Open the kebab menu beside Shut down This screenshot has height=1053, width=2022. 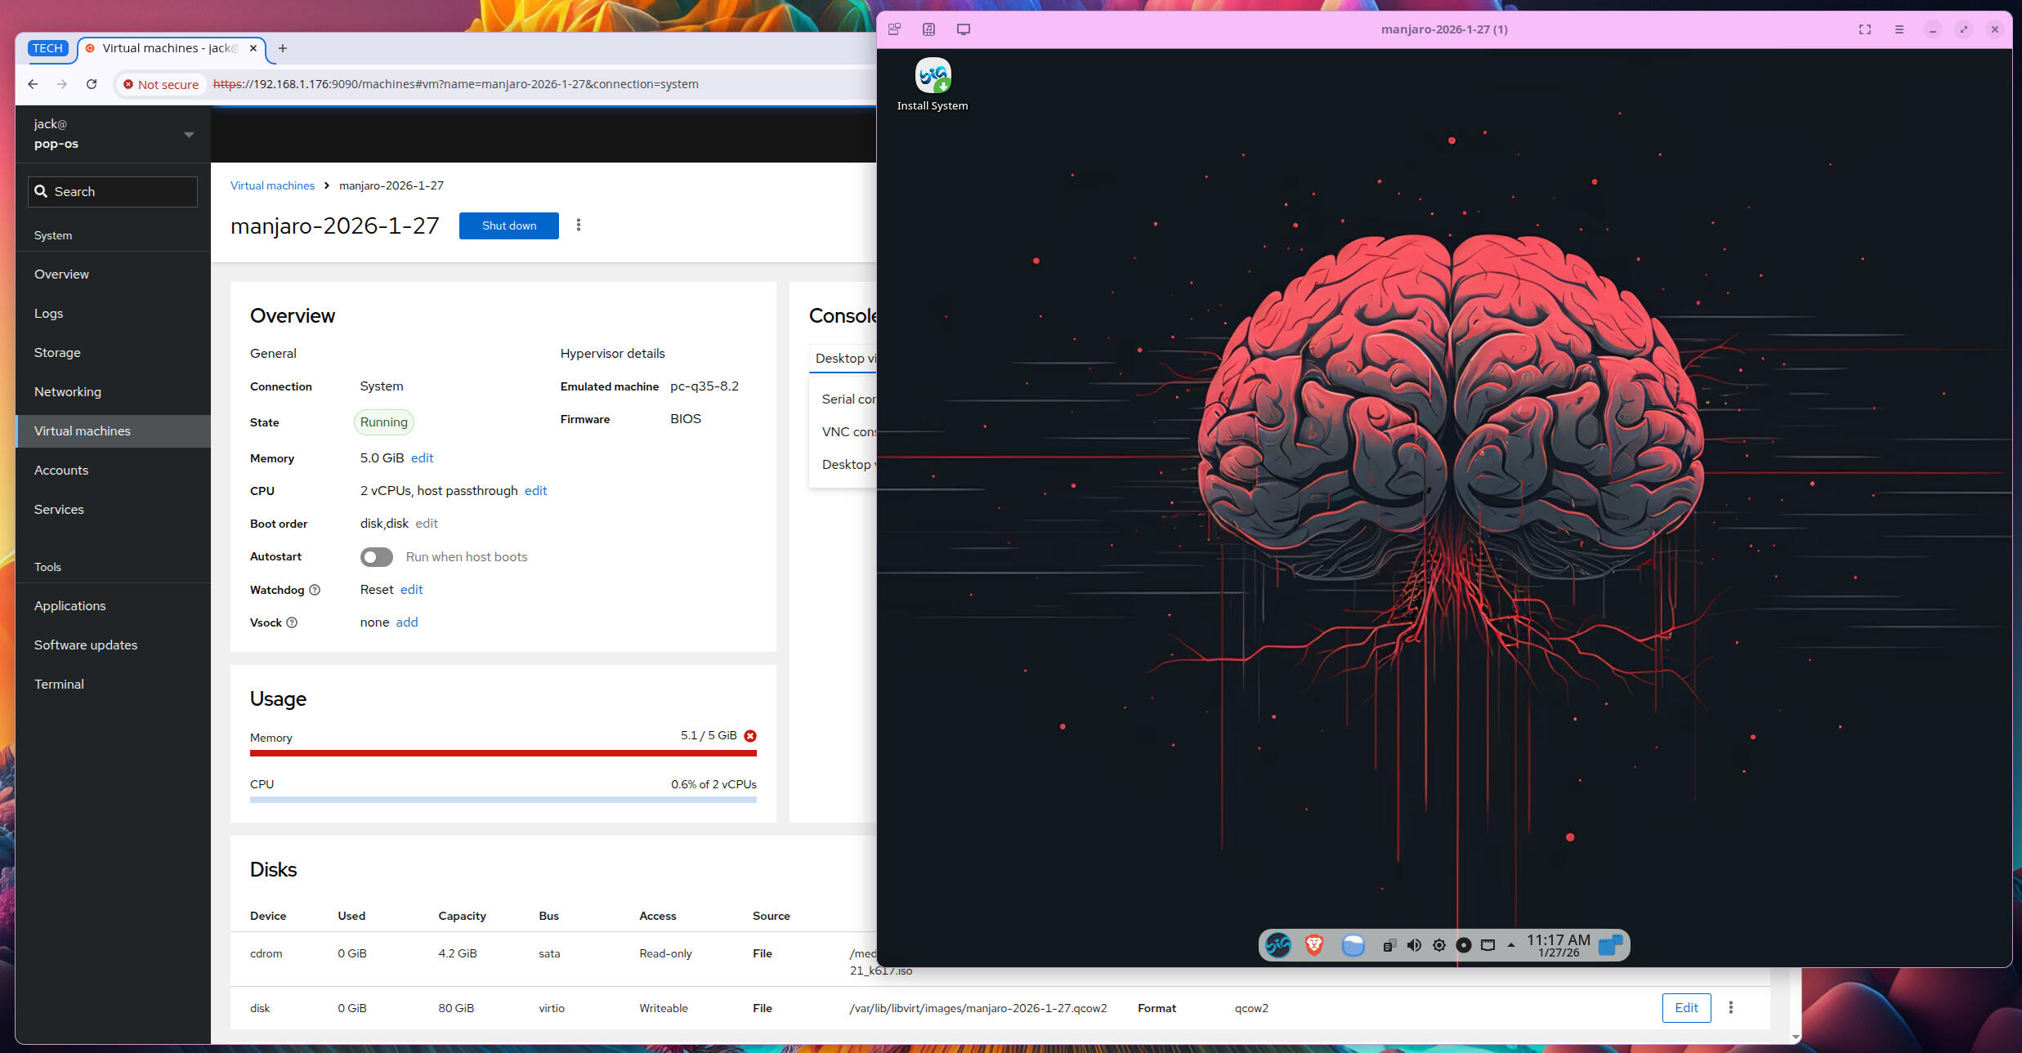(x=578, y=225)
